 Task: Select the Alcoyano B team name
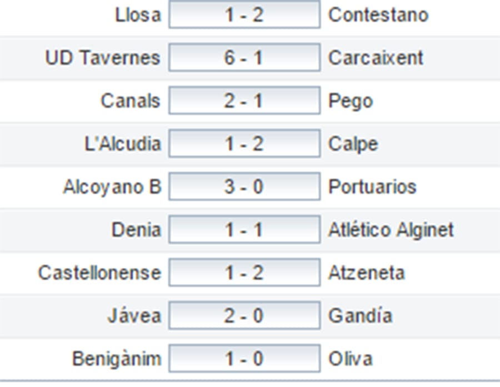[x=112, y=187]
